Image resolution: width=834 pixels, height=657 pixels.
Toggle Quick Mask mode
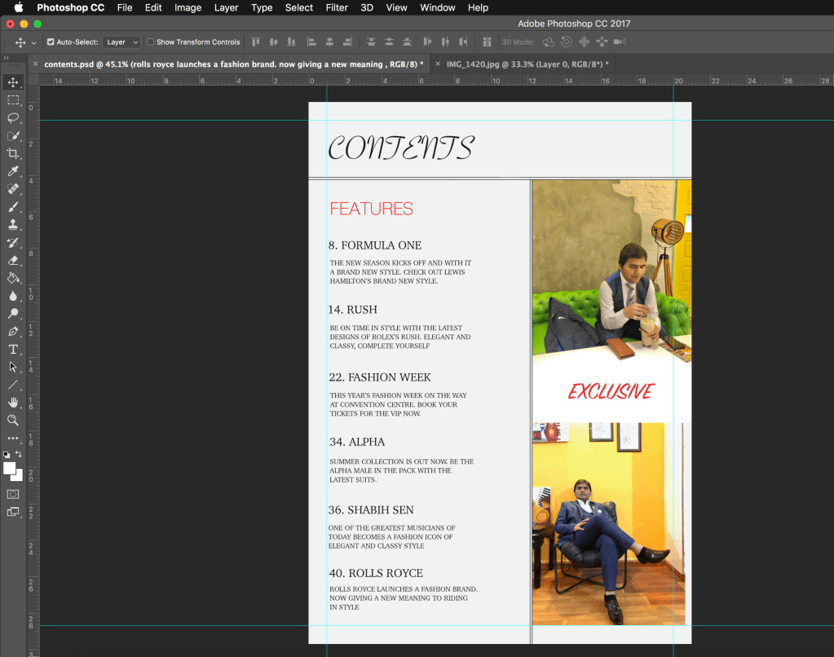pyautogui.click(x=13, y=494)
